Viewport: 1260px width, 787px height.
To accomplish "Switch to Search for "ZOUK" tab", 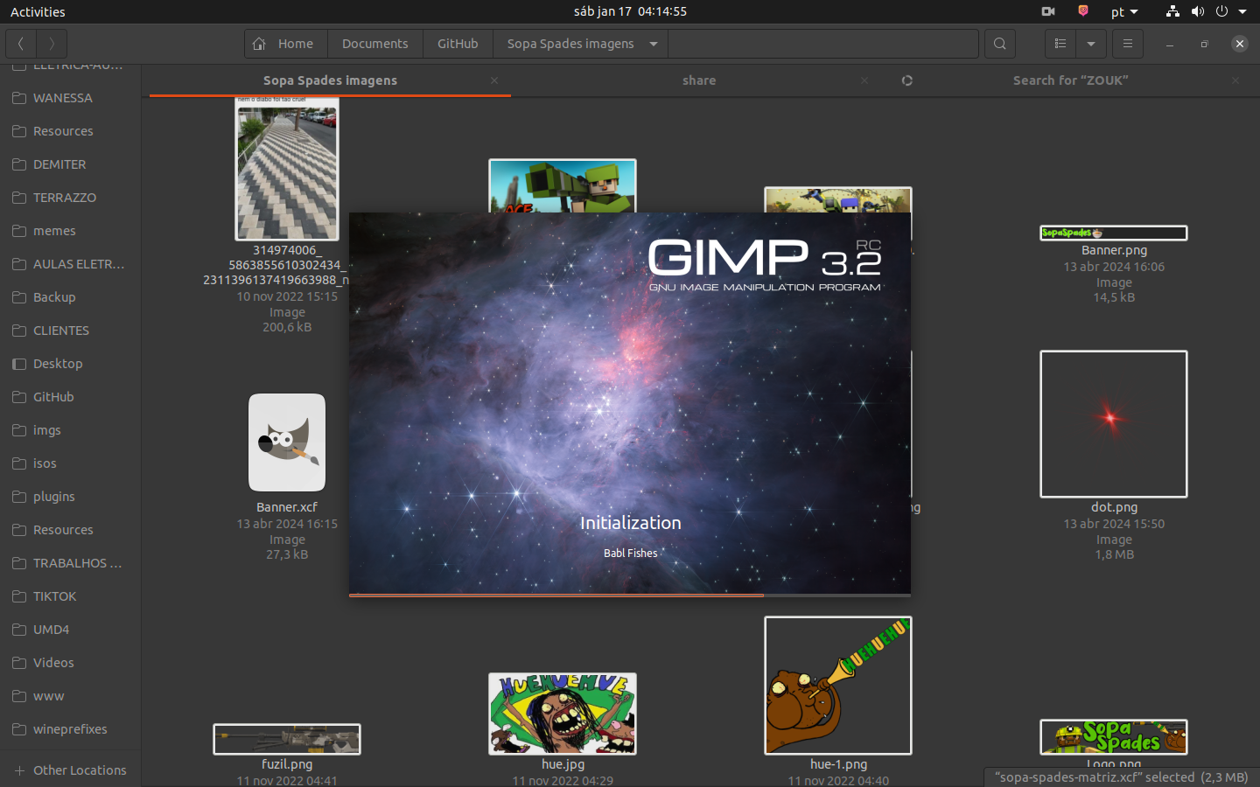I will click(1070, 80).
